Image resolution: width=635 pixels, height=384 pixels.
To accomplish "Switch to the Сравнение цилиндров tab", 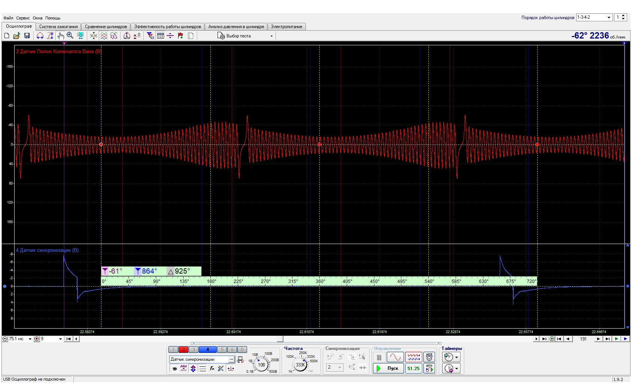I will tap(106, 27).
